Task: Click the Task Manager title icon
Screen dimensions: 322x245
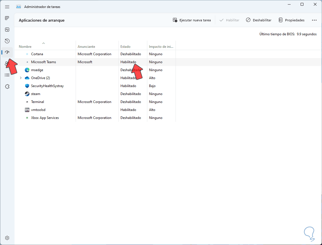Action: coord(19,7)
